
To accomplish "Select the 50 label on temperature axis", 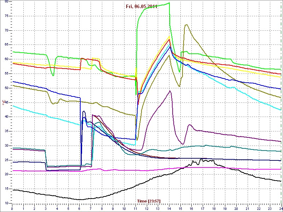I will click(x=7, y=88).
